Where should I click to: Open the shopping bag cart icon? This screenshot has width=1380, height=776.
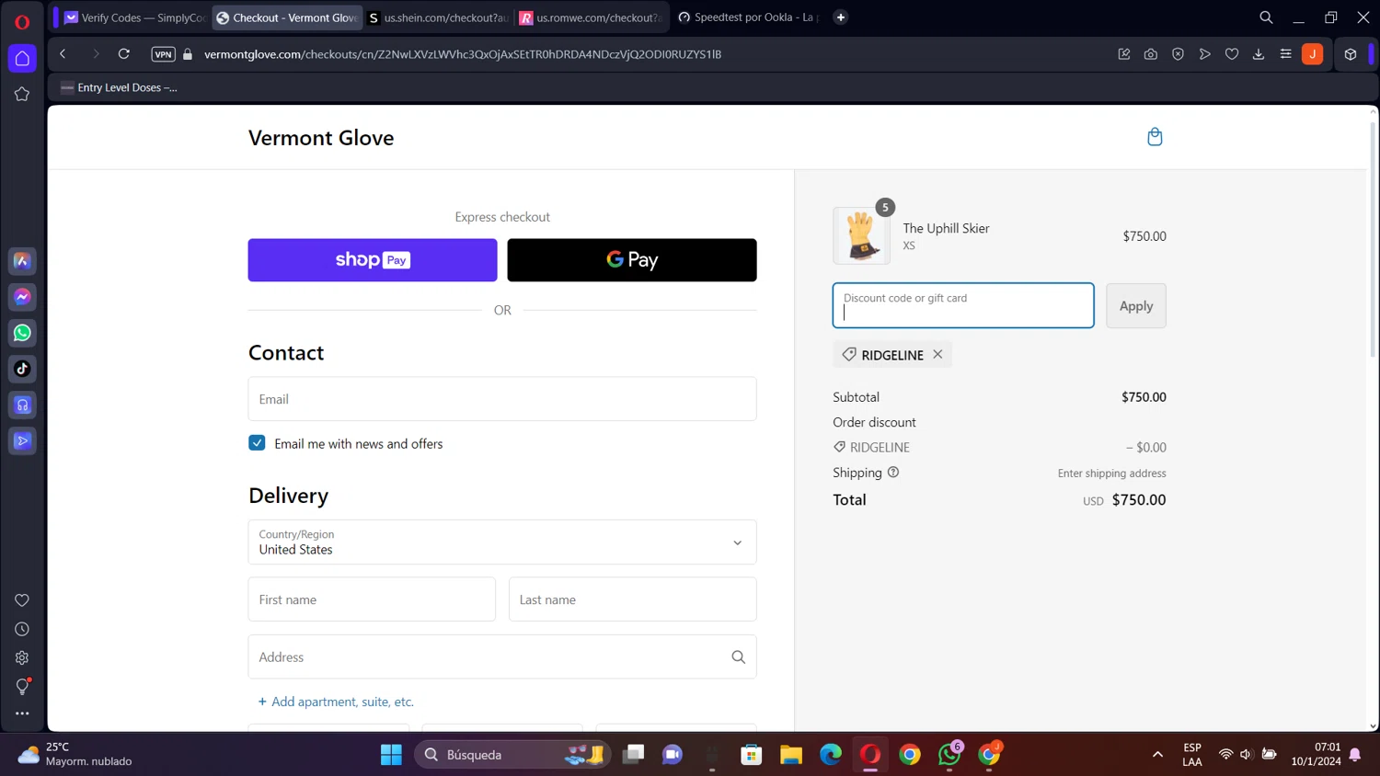[x=1155, y=137]
